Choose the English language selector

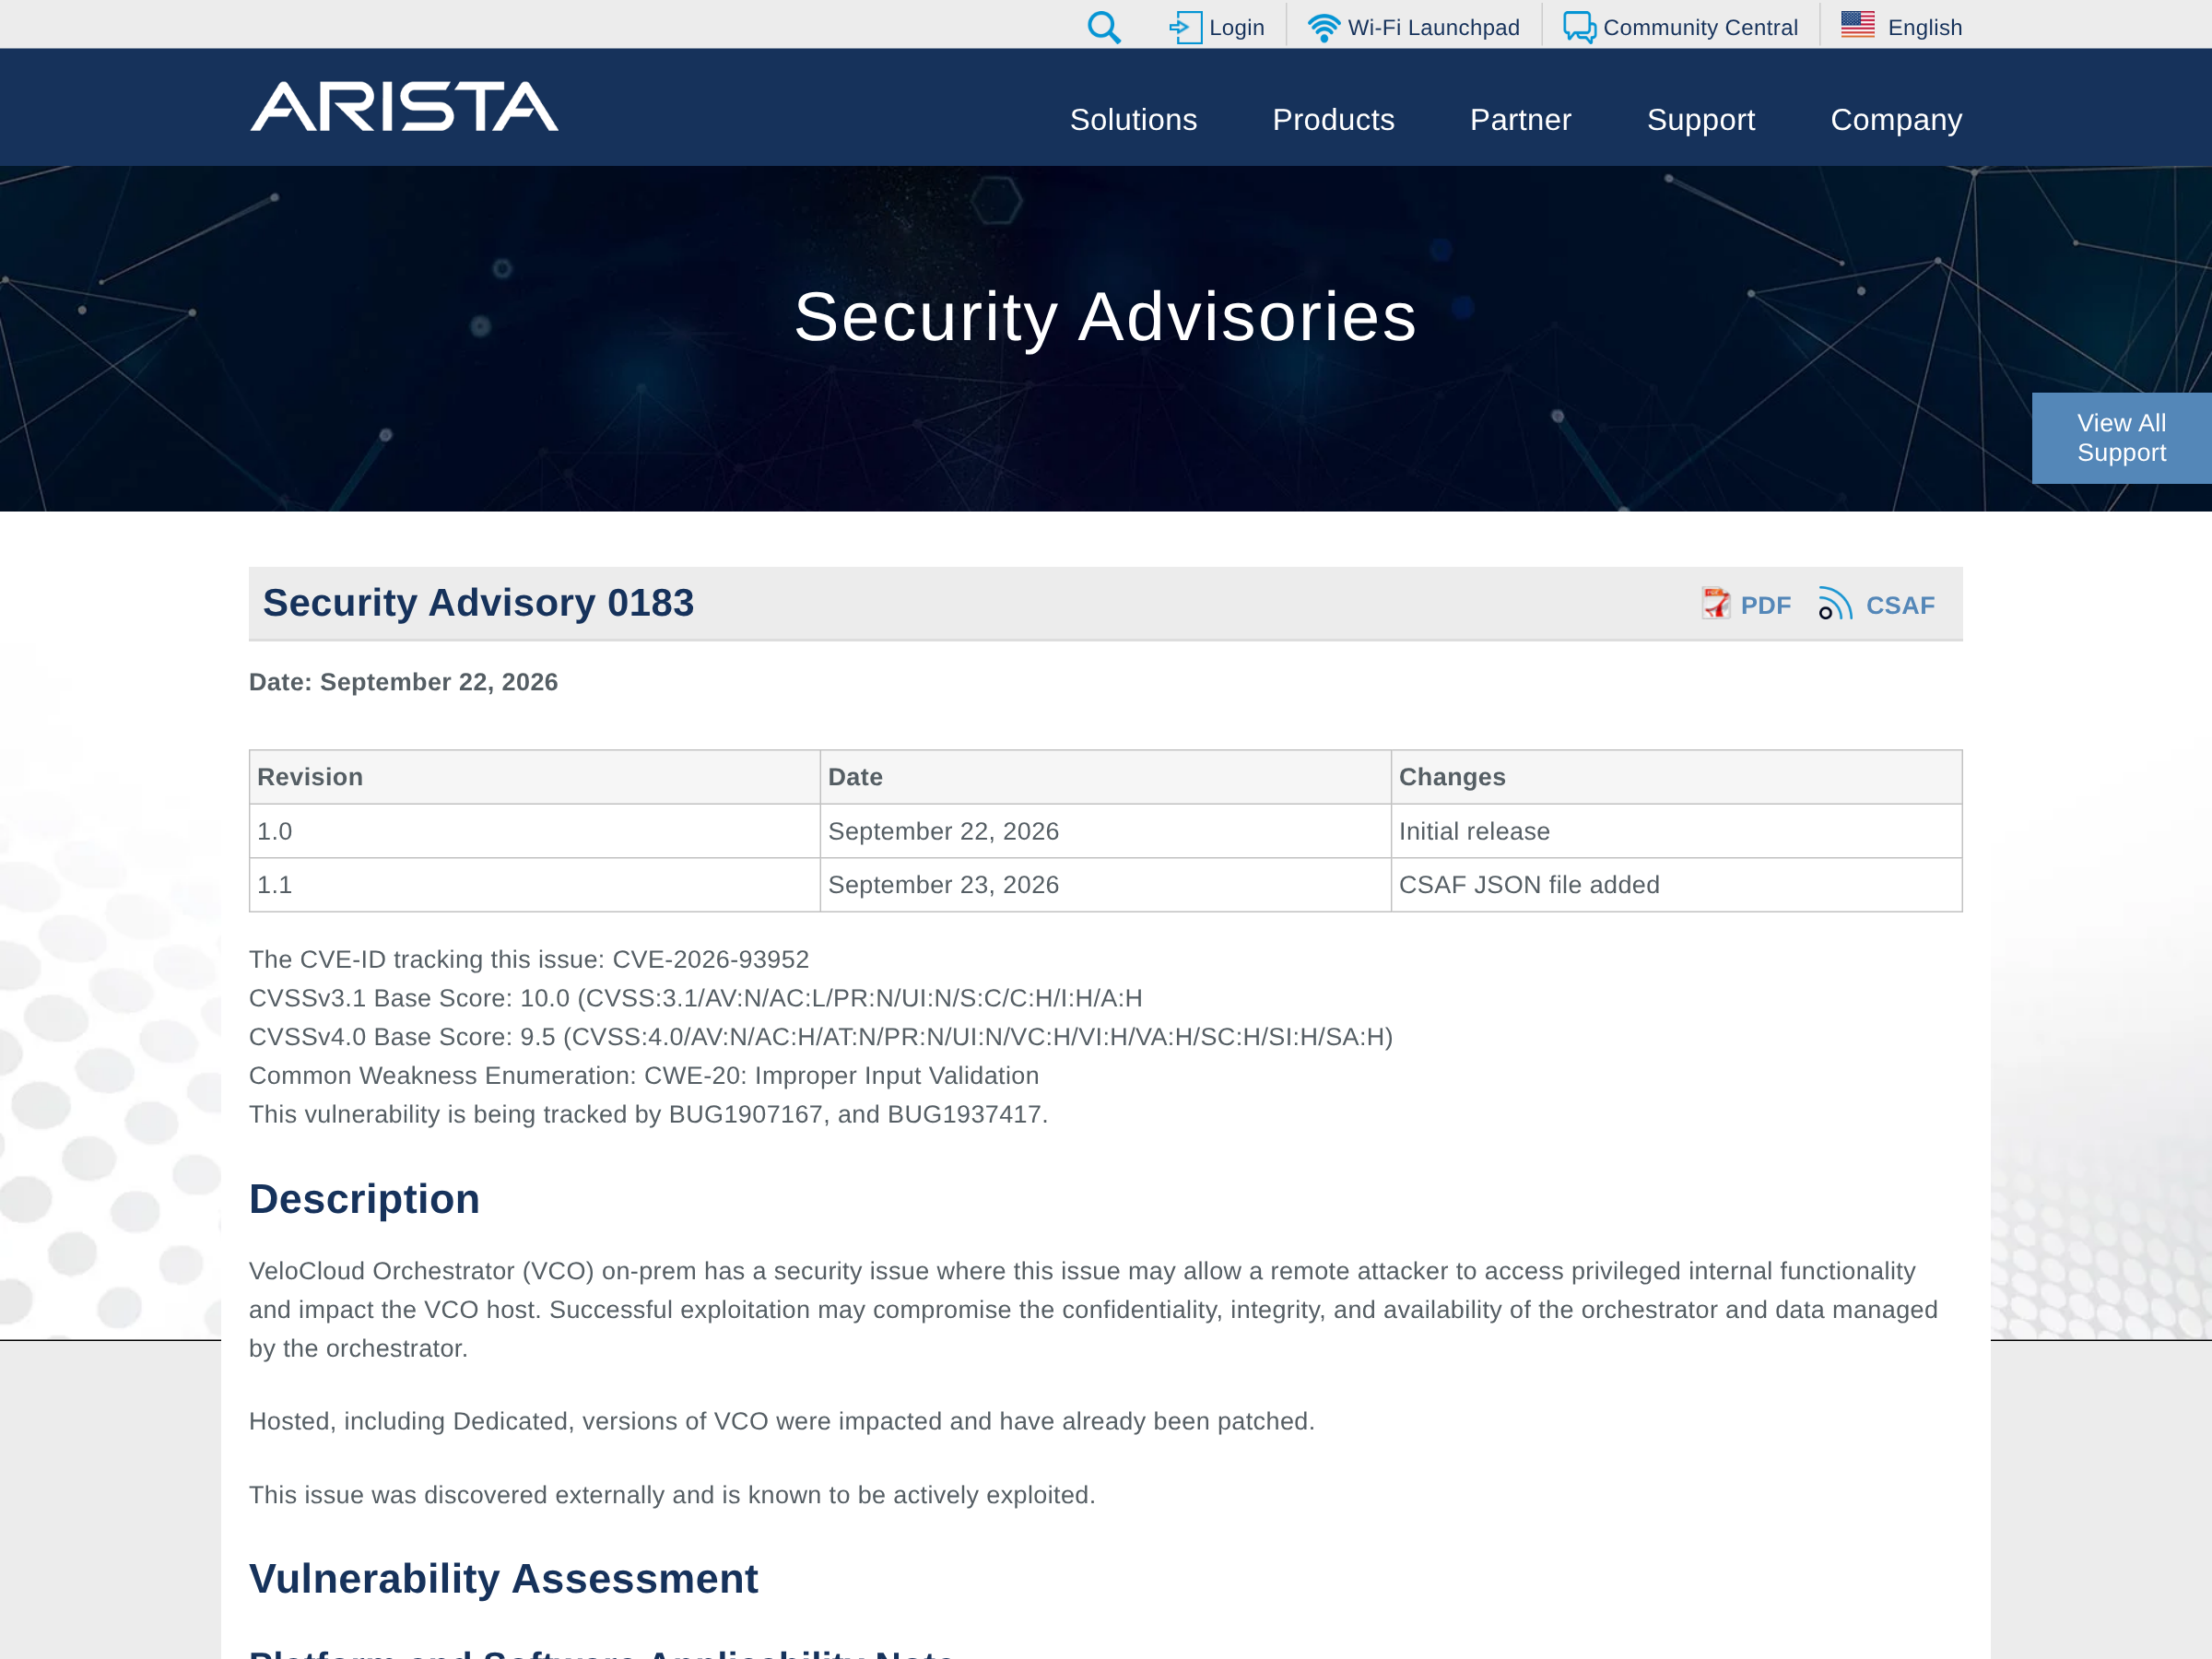(1925, 28)
